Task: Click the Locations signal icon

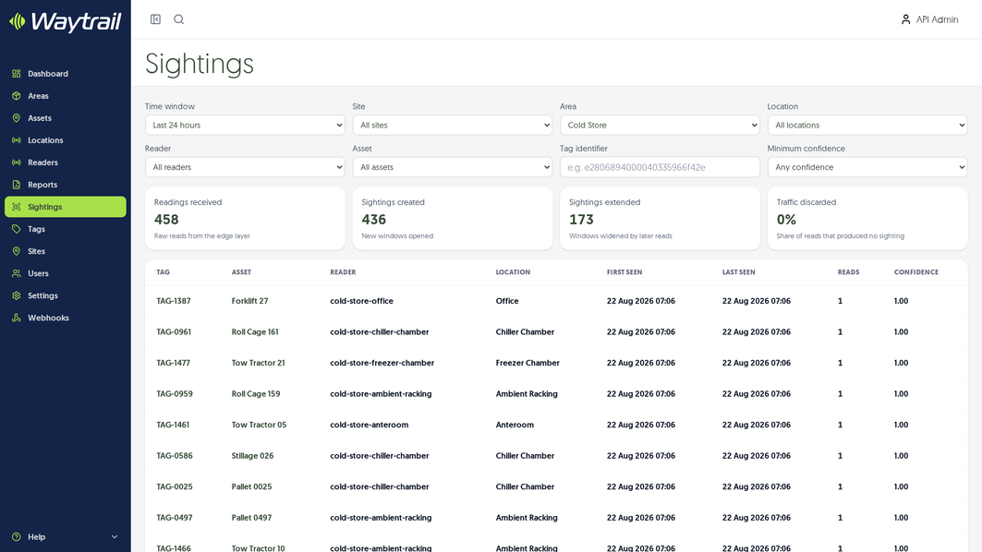Action: [x=17, y=140]
